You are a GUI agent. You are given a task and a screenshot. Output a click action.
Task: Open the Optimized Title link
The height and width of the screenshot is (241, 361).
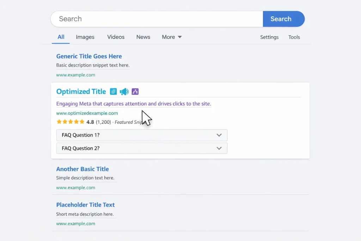click(81, 91)
